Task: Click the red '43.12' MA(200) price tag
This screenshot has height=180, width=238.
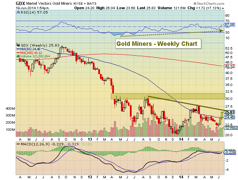Action: [x=230, y=66]
